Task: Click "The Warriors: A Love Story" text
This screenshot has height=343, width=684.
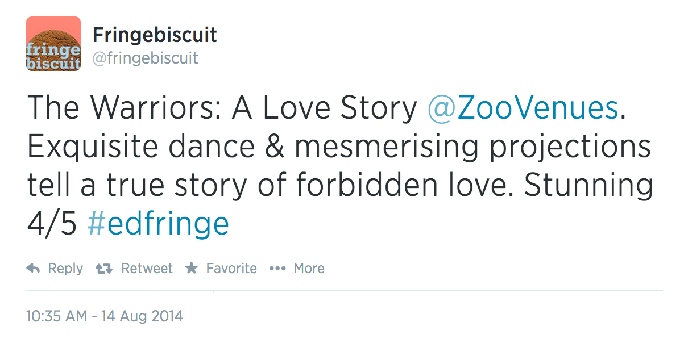Action: (222, 108)
